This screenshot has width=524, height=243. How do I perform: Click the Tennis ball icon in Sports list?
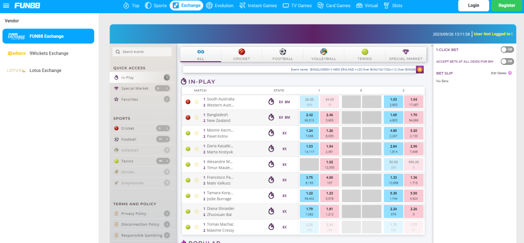116,161
